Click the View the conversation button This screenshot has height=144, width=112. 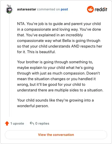click(x=56, y=135)
